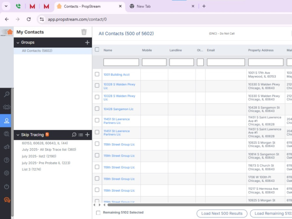Close the New Tab tab
This screenshot has height=219, width=292.
coord(193,6)
